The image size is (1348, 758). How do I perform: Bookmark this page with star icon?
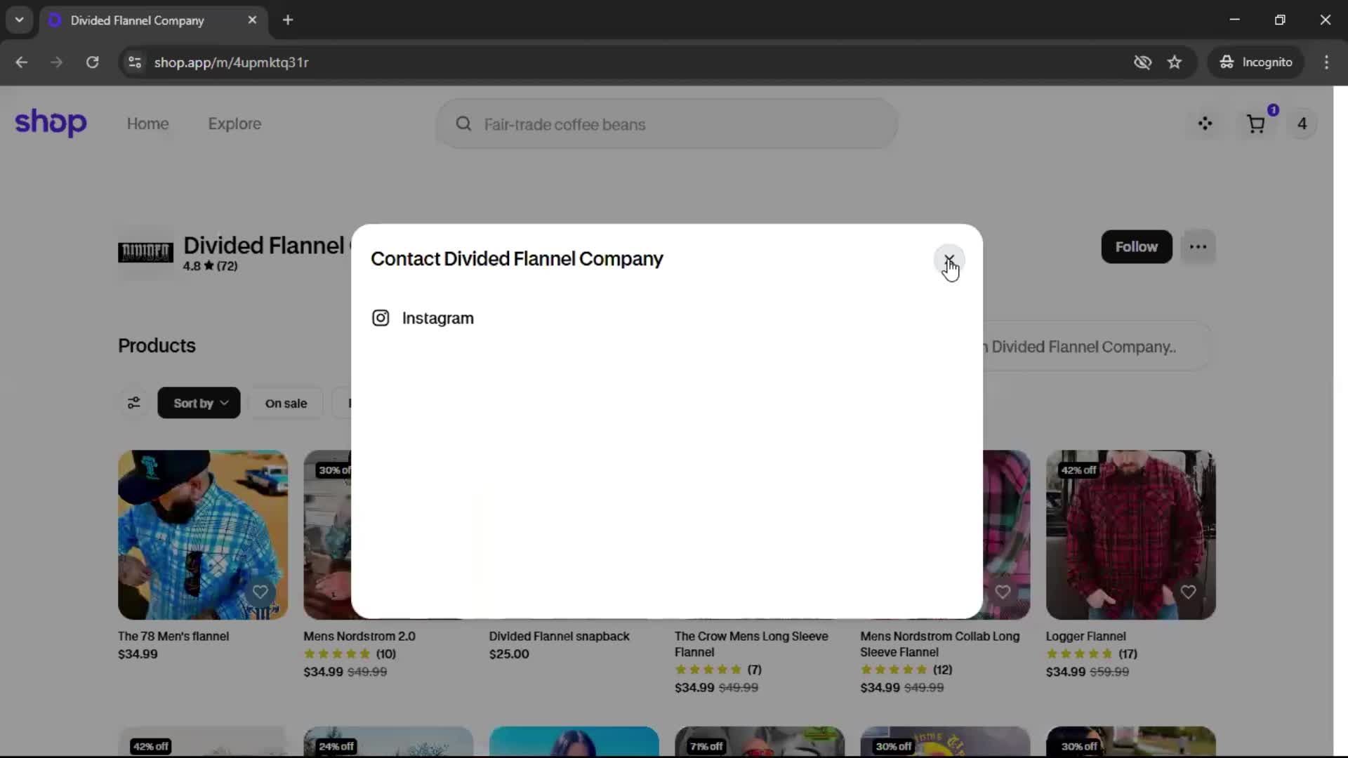(1175, 62)
